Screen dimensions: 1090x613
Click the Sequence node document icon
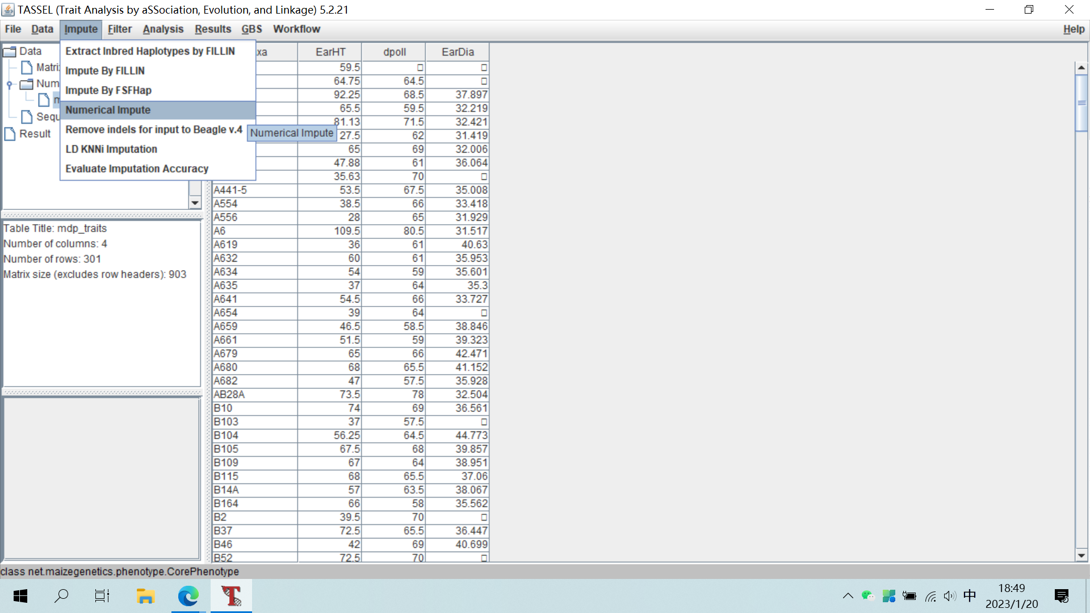point(27,117)
